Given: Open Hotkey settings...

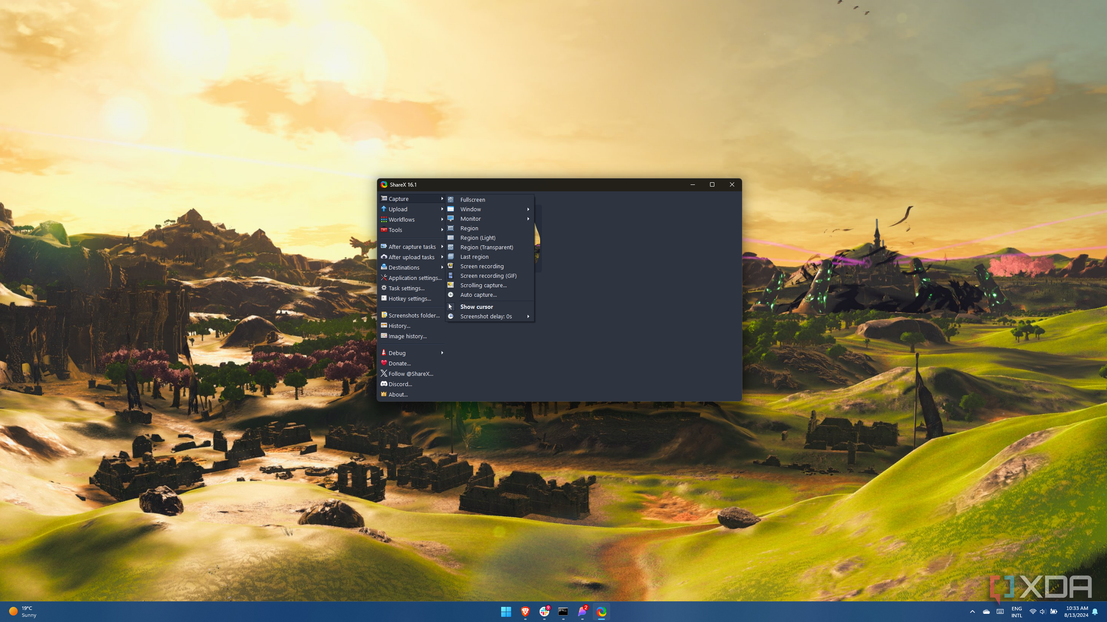Looking at the screenshot, I should pos(412,298).
